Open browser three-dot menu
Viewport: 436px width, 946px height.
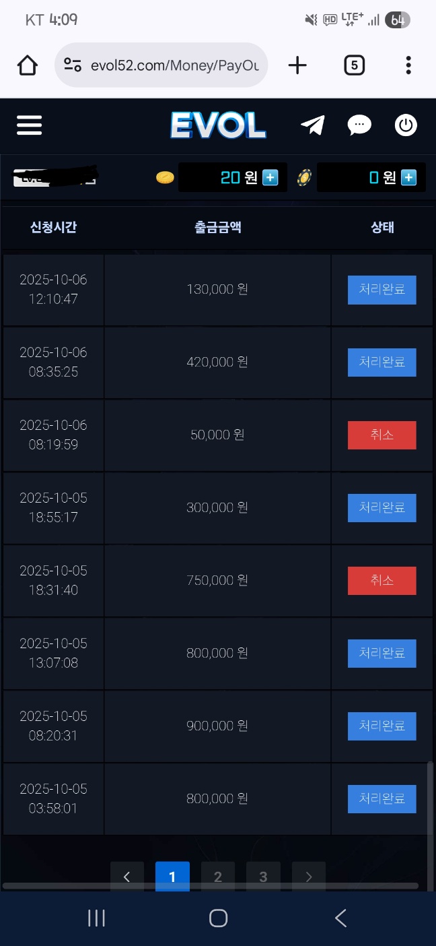pyautogui.click(x=408, y=65)
